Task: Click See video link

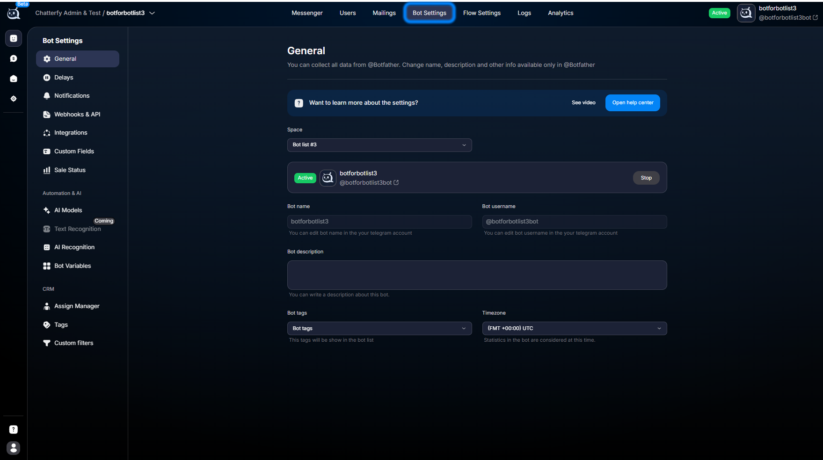Action: click(x=583, y=103)
